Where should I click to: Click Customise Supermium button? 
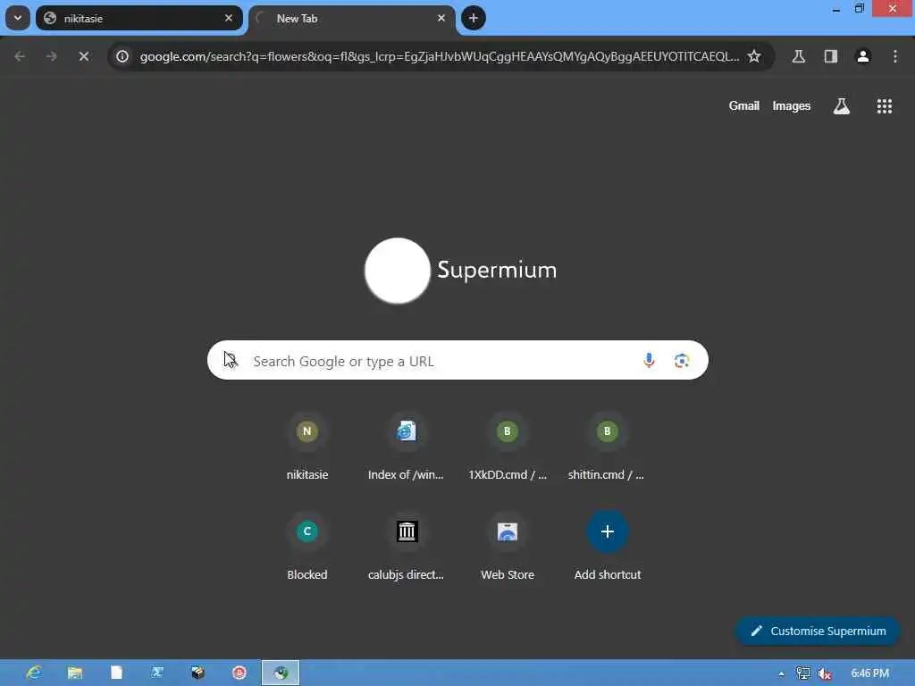pos(818,631)
